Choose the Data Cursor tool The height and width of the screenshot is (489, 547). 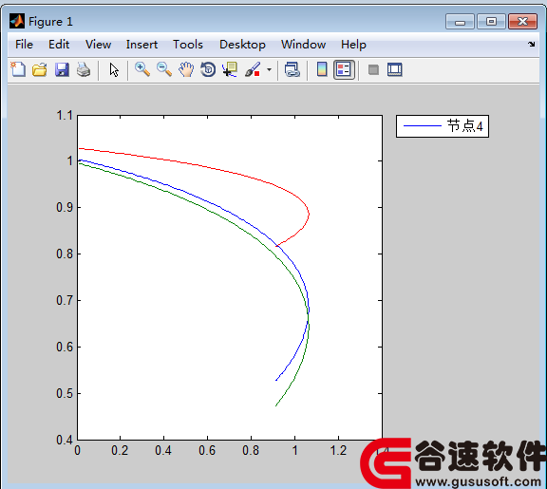(230, 69)
